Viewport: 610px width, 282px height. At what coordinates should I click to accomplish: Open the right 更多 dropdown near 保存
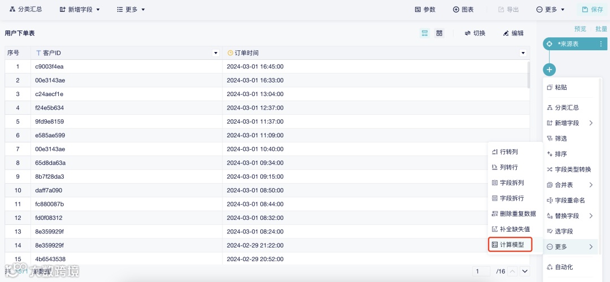pyautogui.click(x=550, y=10)
